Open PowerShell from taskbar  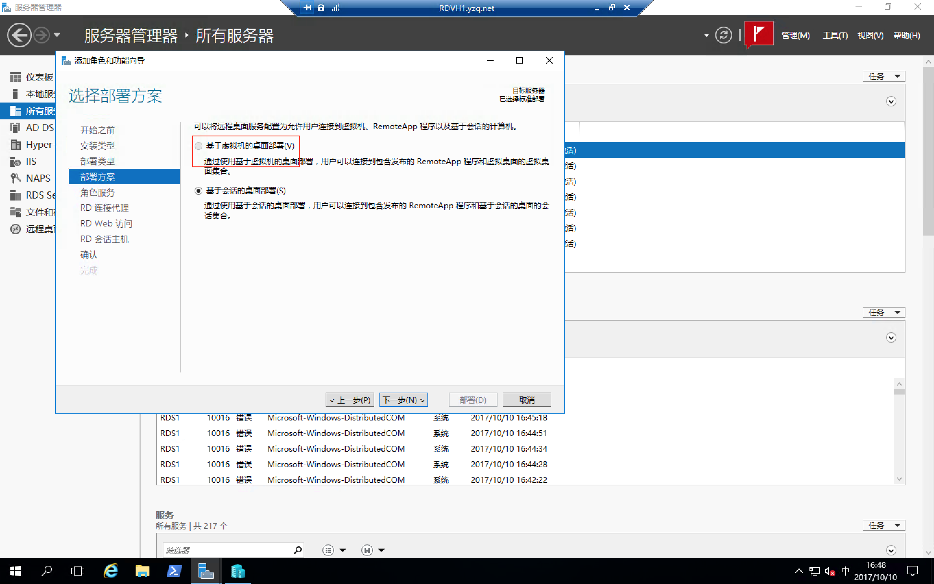tap(174, 571)
